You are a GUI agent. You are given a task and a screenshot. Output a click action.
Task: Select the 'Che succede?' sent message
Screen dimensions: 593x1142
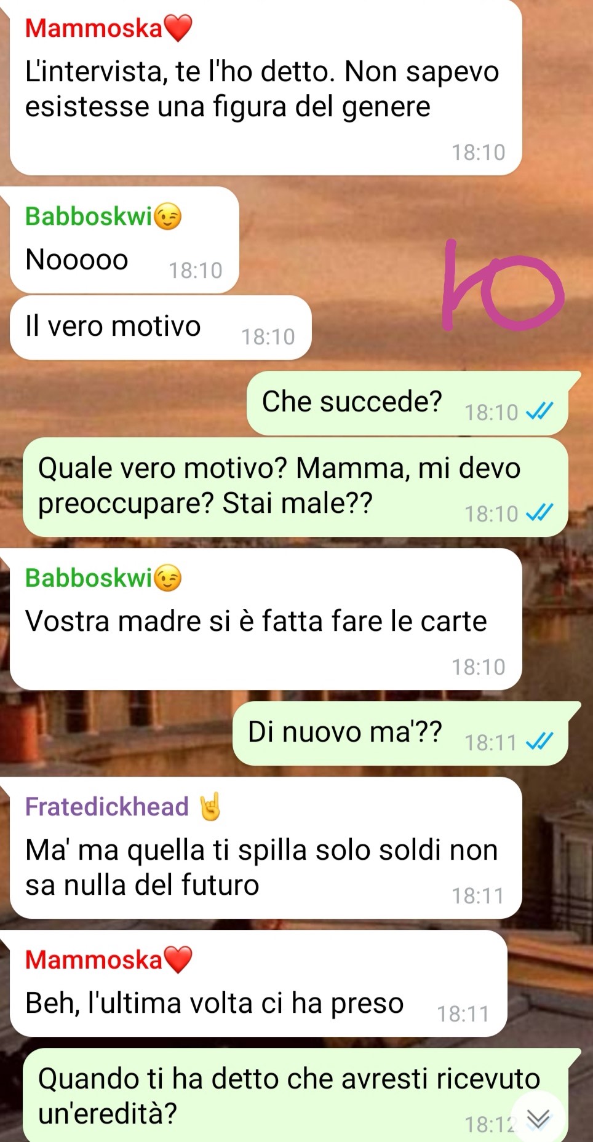(x=407, y=403)
